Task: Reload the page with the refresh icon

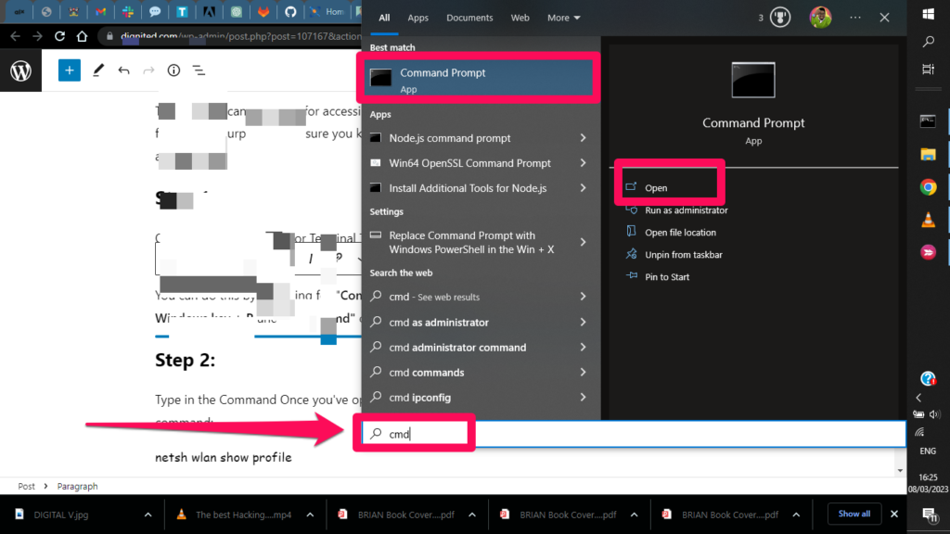Action: pos(59,36)
